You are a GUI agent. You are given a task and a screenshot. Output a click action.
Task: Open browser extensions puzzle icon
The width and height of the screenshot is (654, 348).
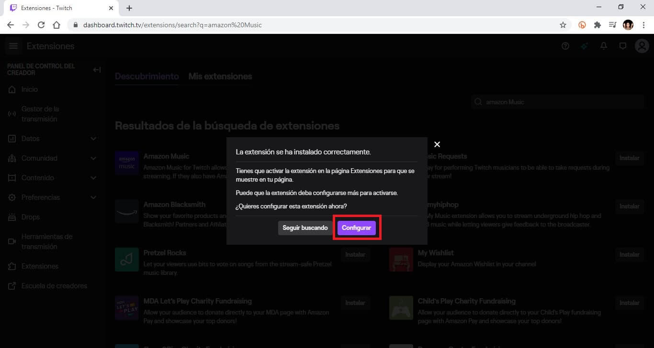click(597, 25)
